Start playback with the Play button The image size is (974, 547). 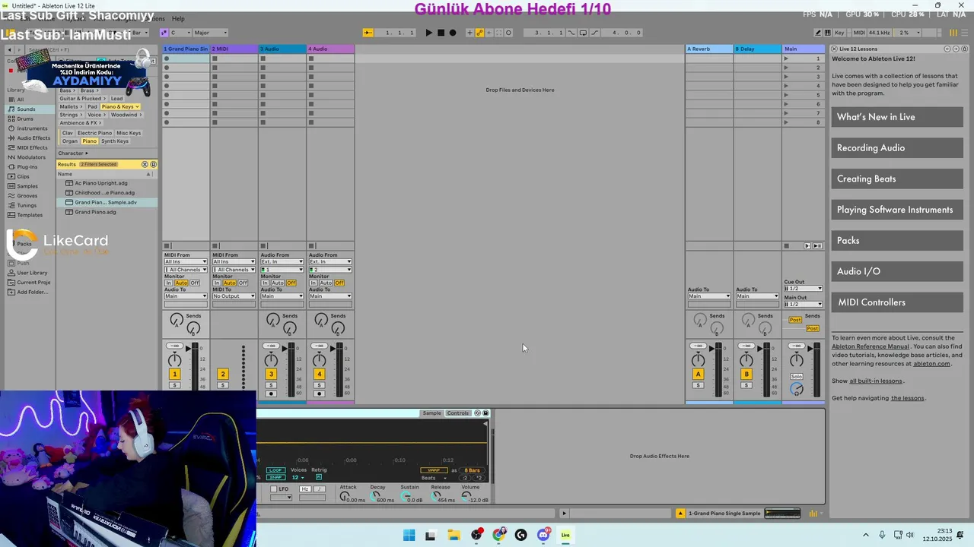[x=429, y=33]
